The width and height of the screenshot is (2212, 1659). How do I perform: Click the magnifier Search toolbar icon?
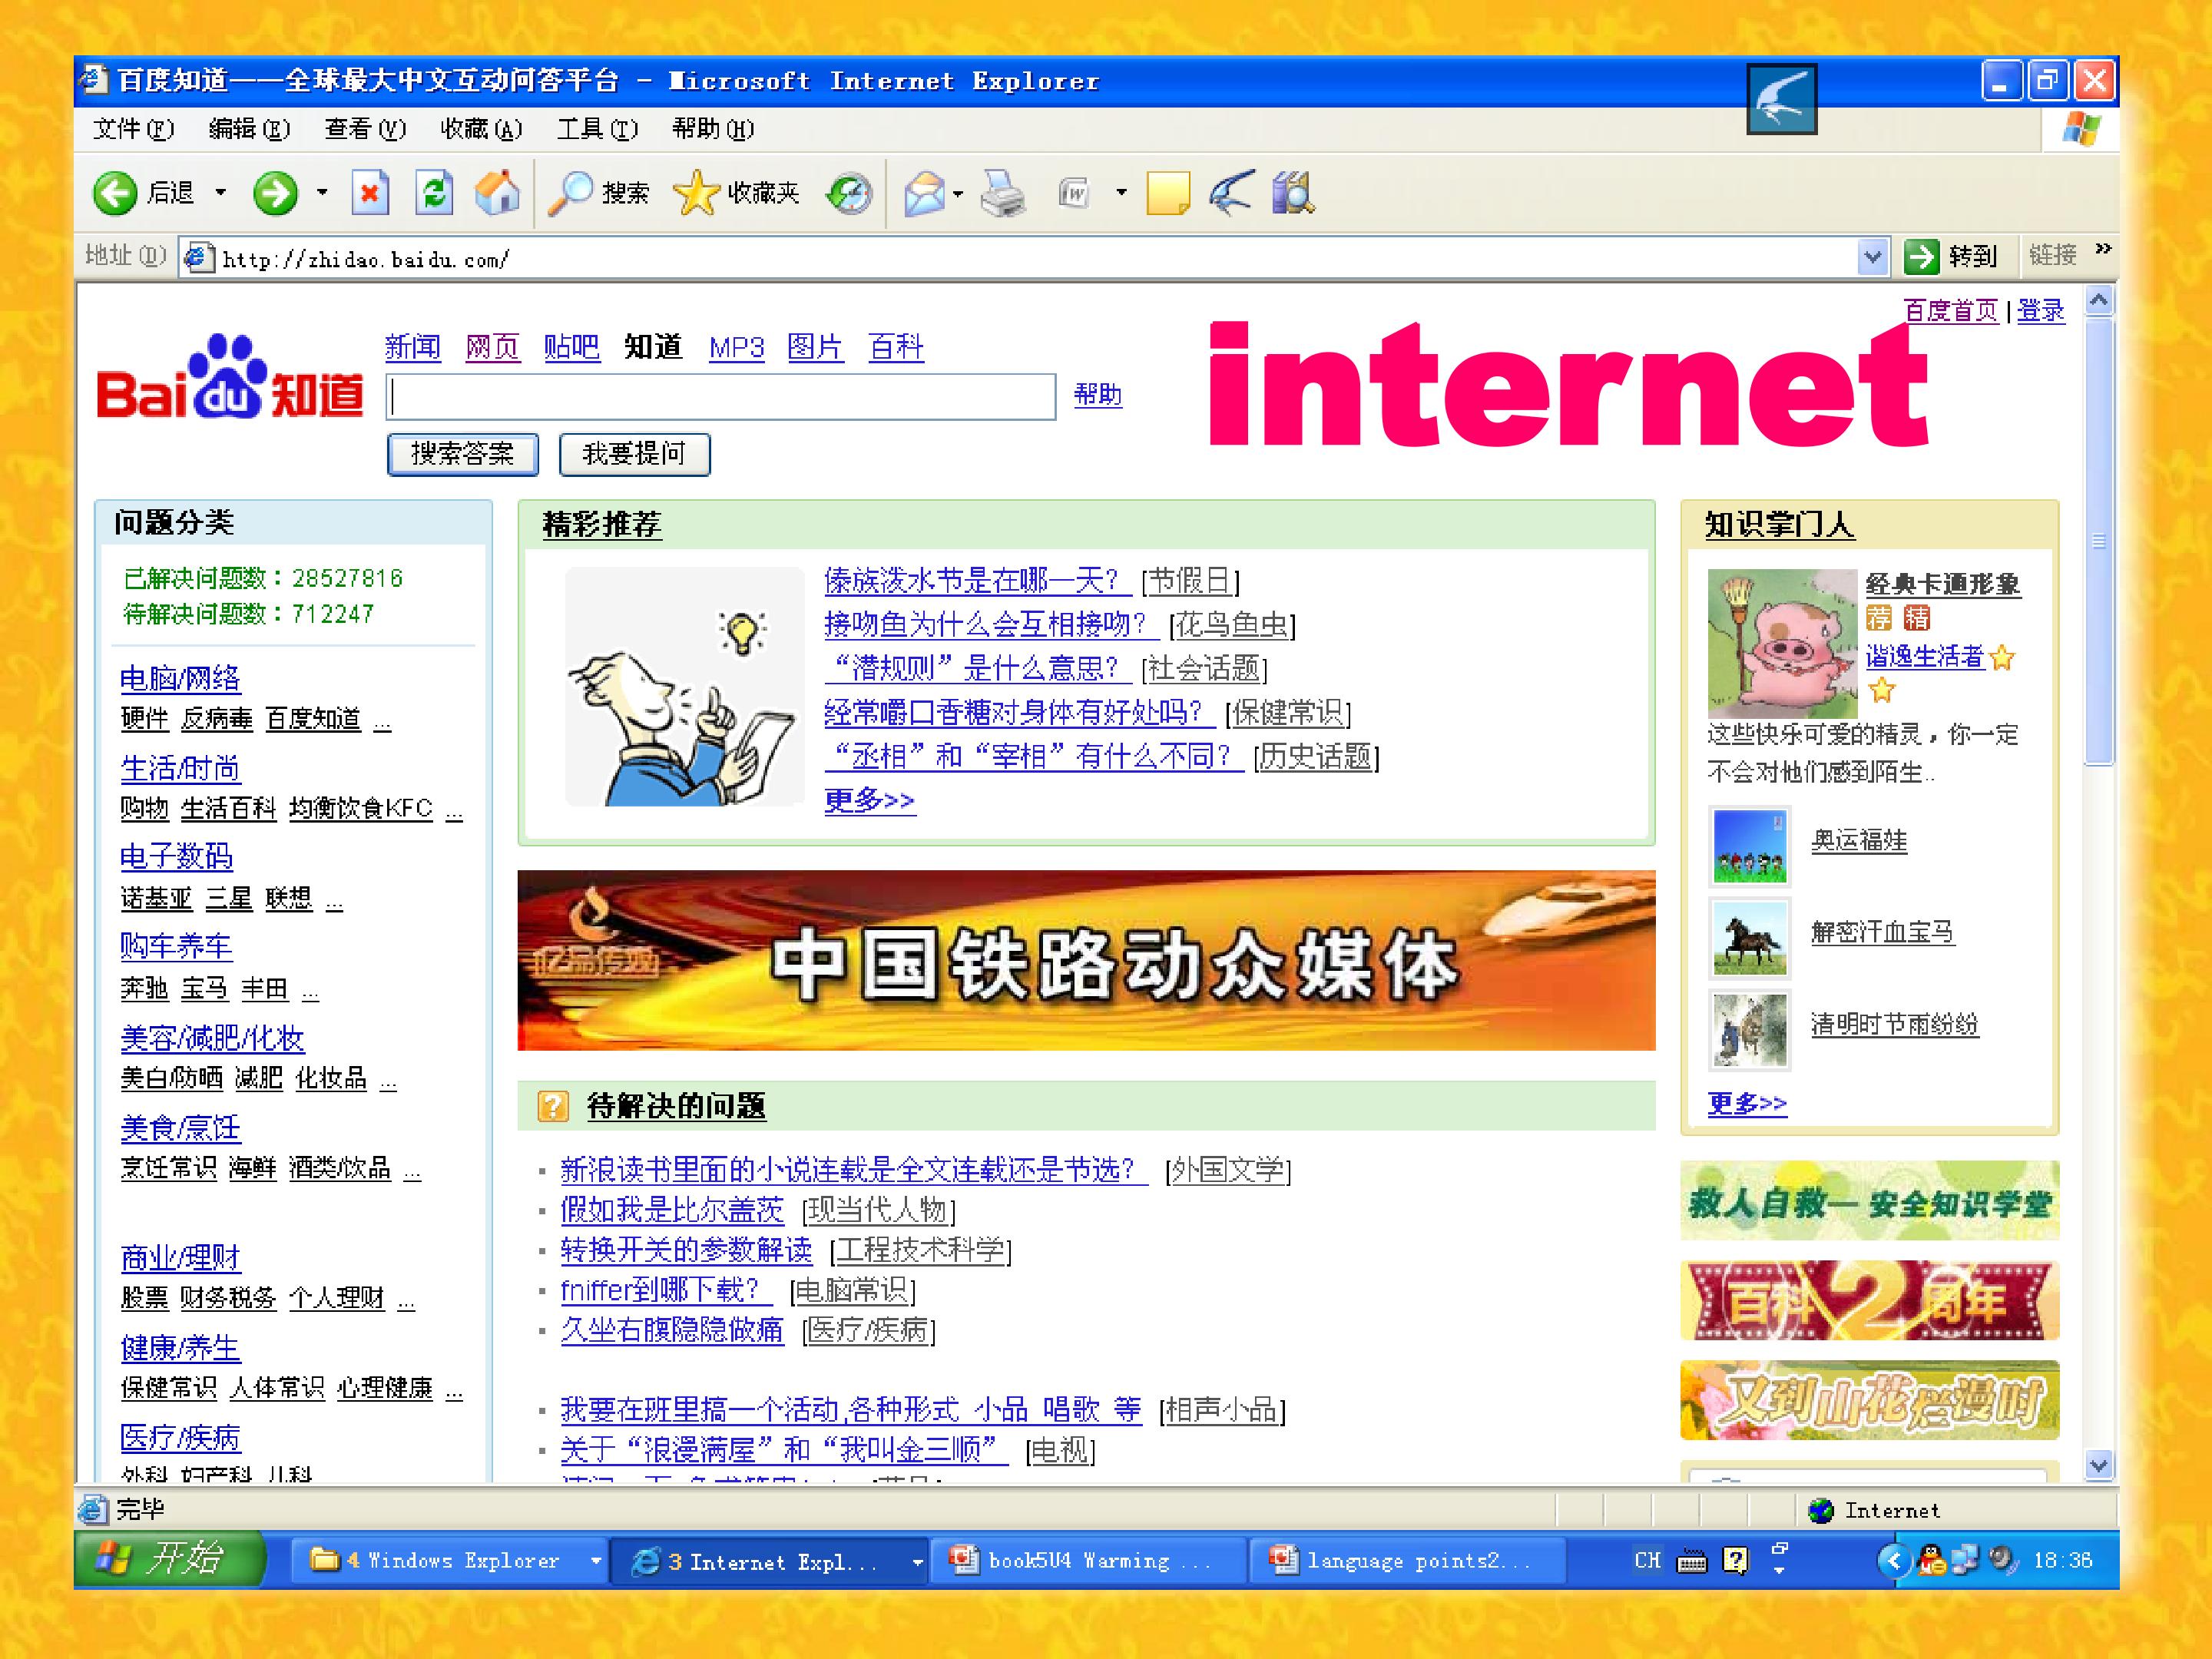(x=572, y=193)
